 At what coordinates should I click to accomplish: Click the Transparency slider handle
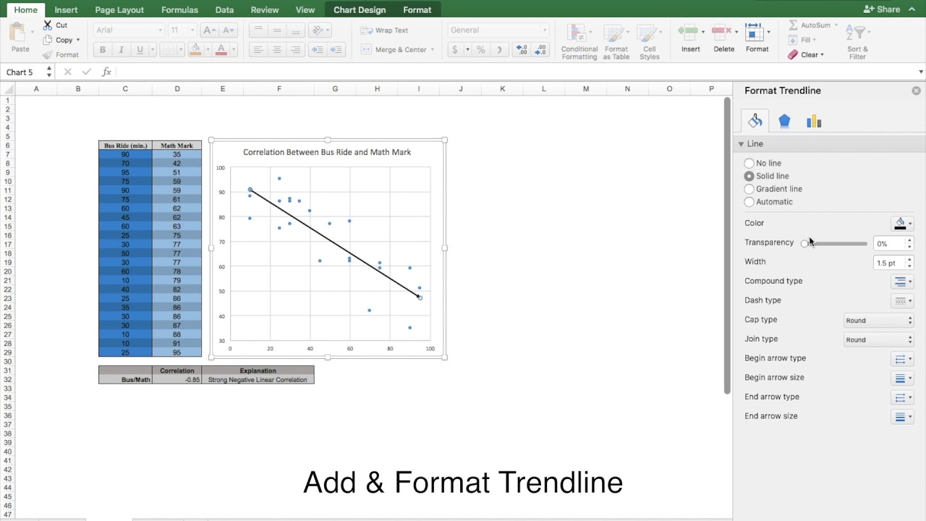pyautogui.click(x=804, y=244)
